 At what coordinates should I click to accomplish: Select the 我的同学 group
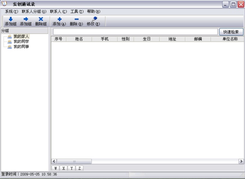tap(21, 42)
